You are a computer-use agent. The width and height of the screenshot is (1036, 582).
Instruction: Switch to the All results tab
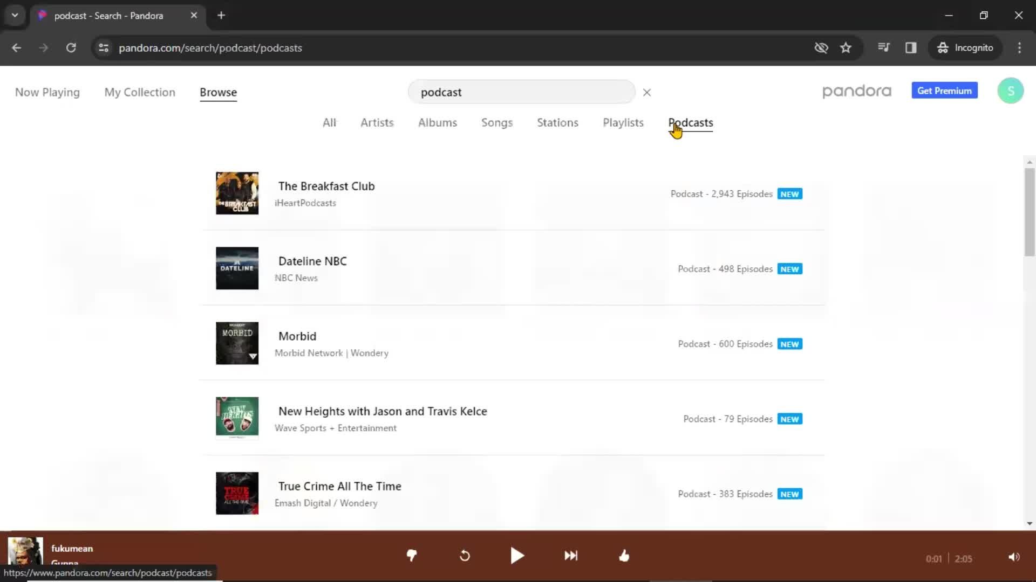pos(329,123)
